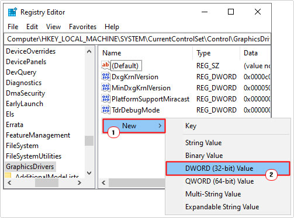
Task: Click the folder icon of AdditionalModeLists key
Action: [x=8, y=175]
